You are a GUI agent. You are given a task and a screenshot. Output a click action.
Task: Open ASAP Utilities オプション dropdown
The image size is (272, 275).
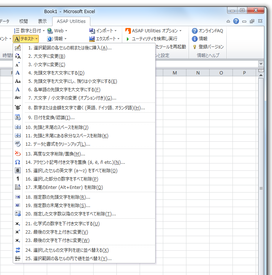pyautogui.click(x=153, y=31)
